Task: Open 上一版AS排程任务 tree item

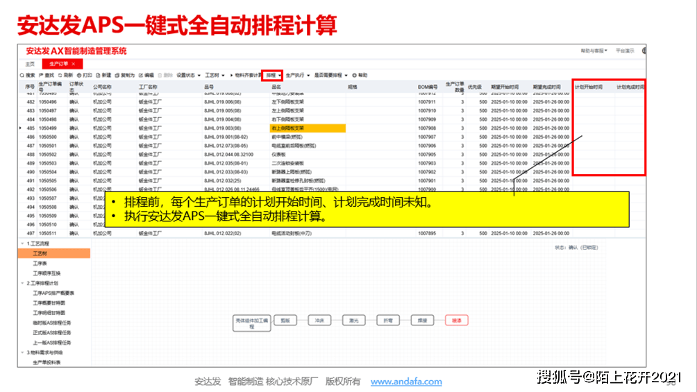Action: 51,343
